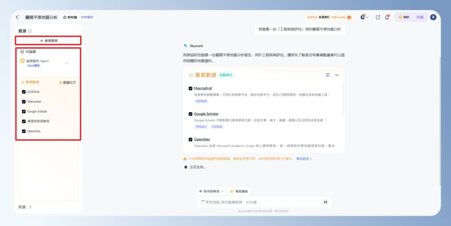Click the folder icon on 專案檔案
Image resolution: width=451 pixels, height=226 pixels.
[232, 191]
